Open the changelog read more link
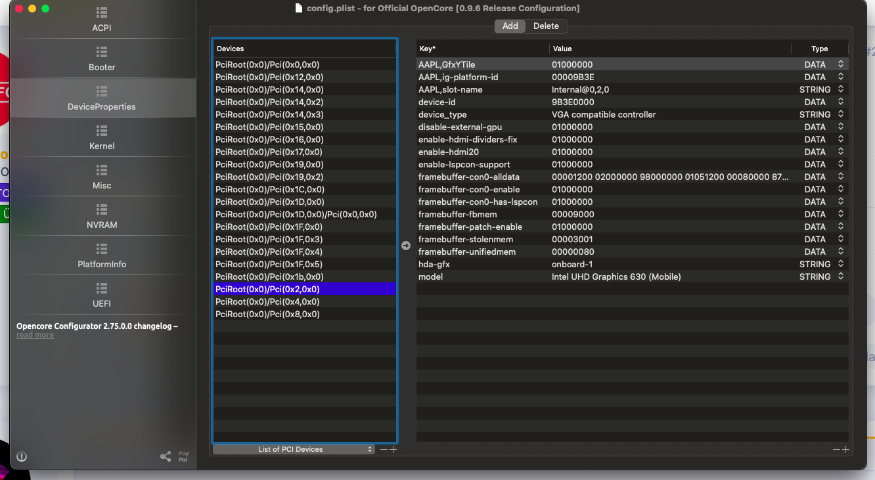 (x=35, y=335)
